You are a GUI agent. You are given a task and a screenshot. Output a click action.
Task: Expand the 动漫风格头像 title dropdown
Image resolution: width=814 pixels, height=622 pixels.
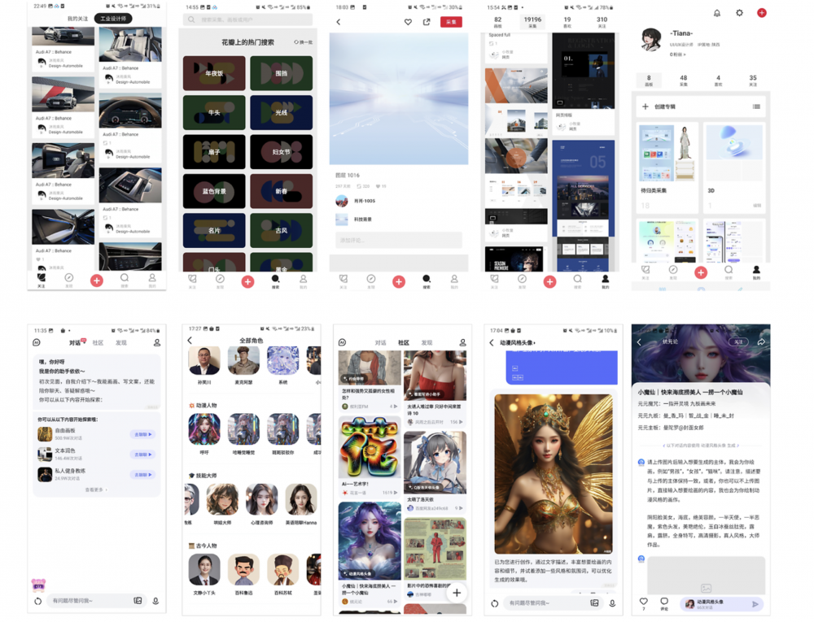pyautogui.click(x=533, y=343)
